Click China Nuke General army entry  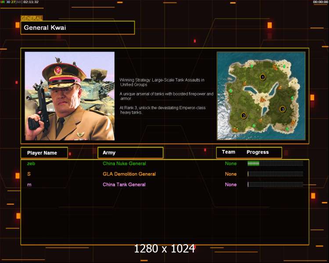click(x=124, y=163)
